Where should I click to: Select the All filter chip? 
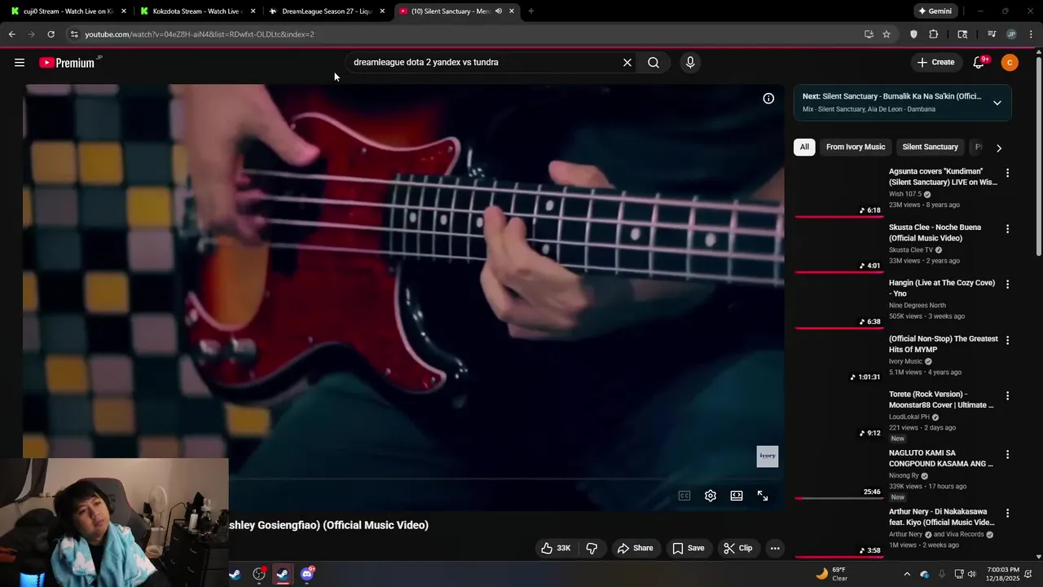804,147
